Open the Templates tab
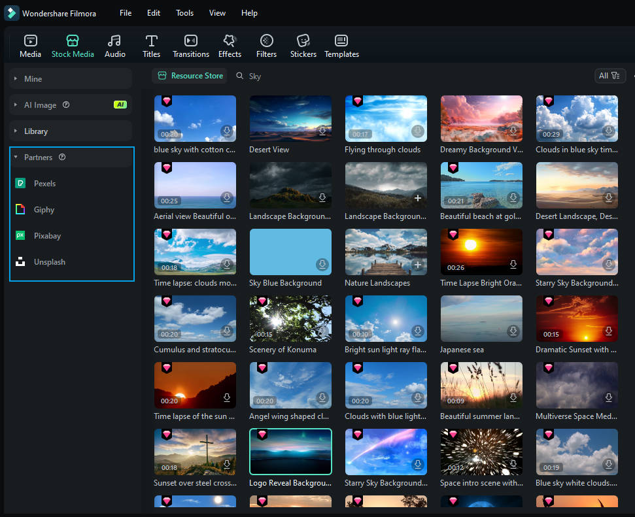The height and width of the screenshot is (517, 635). (x=341, y=46)
